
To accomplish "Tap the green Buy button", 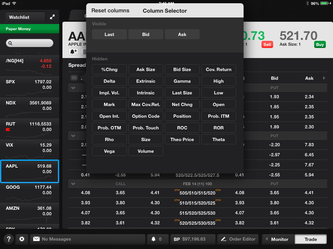I will [x=320, y=44].
